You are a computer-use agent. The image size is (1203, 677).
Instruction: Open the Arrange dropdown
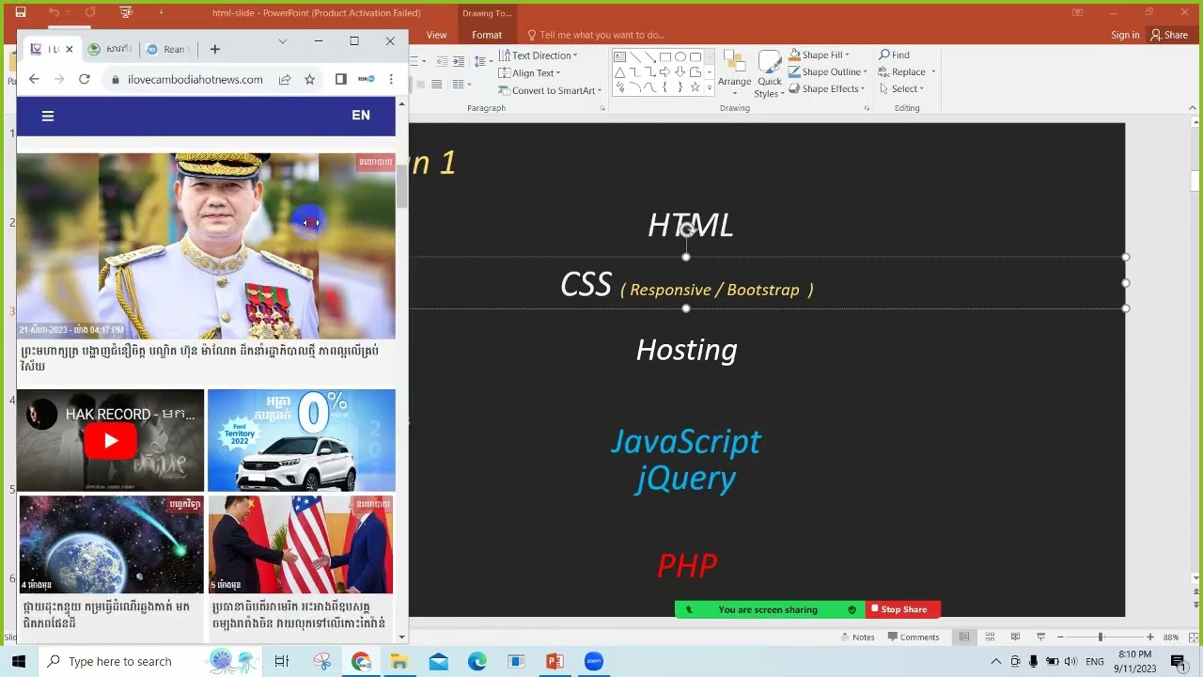point(734,72)
